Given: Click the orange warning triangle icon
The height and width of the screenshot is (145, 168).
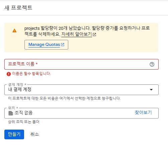Looking at the screenshot, I should 14,30.
